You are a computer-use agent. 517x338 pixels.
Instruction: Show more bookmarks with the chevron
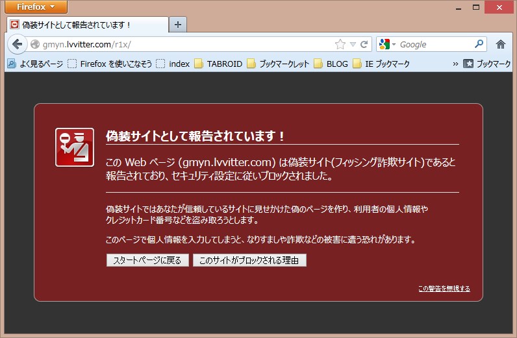point(455,64)
